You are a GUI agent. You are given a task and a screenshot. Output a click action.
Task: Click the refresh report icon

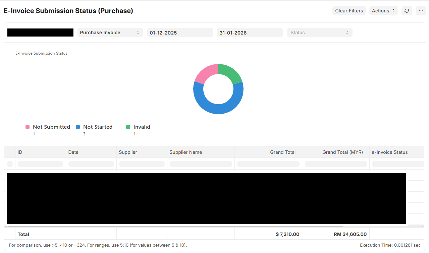point(407,11)
